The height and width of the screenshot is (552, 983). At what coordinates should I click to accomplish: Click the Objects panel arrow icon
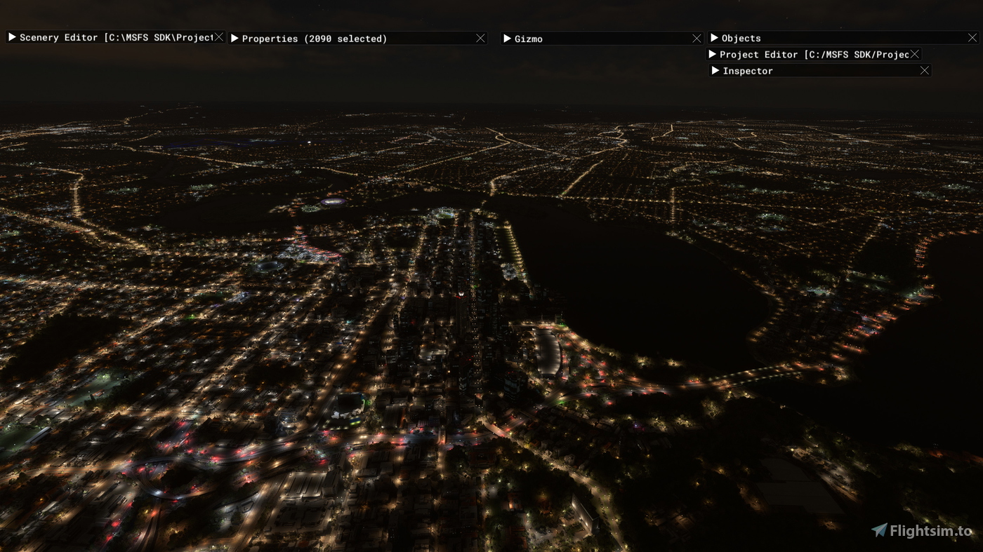[713, 38]
